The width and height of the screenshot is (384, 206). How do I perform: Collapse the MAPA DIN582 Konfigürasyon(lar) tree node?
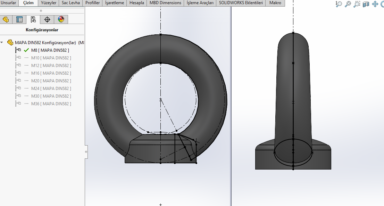(2, 42)
